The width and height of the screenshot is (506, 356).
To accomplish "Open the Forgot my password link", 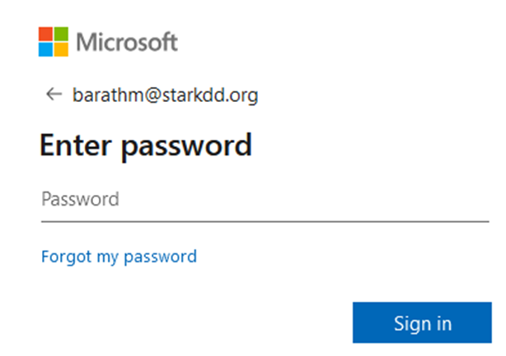I will point(119,257).
